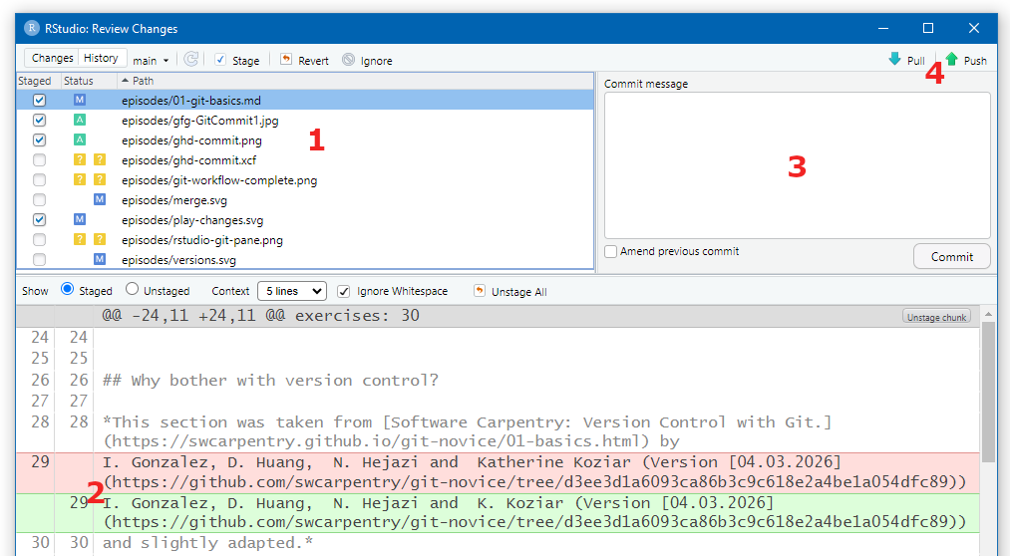Stage episodes/ghd-commit.xcf with its checkbox
This screenshot has height=556, width=1010.
[39, 160]
